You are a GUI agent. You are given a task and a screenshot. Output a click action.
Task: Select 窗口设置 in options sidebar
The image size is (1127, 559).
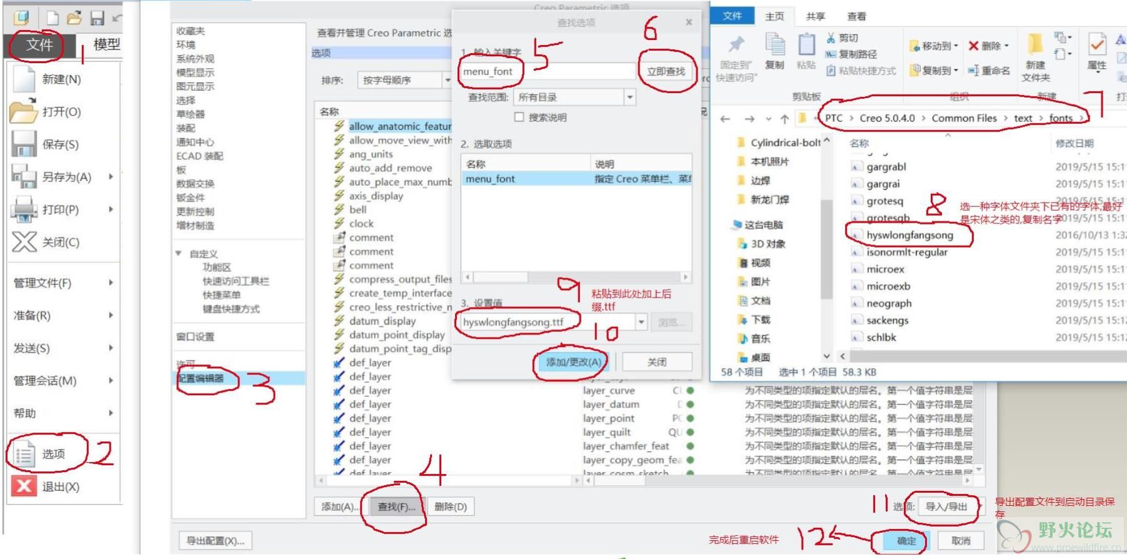click(195, 336)
